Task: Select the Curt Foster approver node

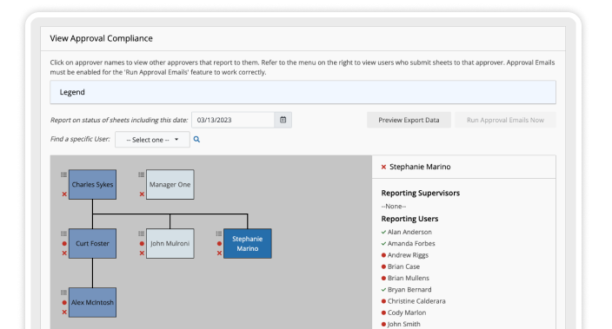Action: pos(92,243)
